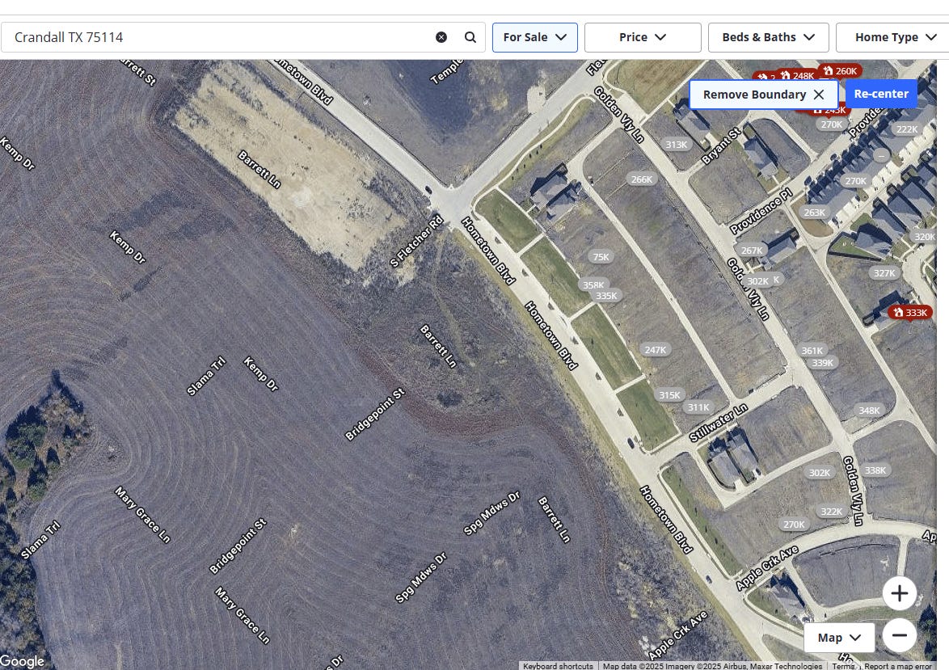Open the For Sale filter dropdown
The width and height of the screenshot is (949, 670).
pos(535,37)
